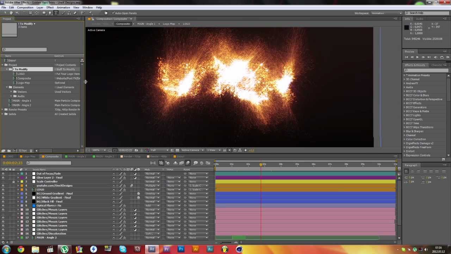Open Google Chrome from the taskbar
451x254 pixels.
click(21, 250)
